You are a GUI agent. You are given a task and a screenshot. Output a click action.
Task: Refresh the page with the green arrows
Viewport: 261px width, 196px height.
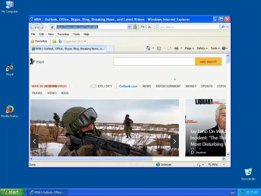(143, 27)
